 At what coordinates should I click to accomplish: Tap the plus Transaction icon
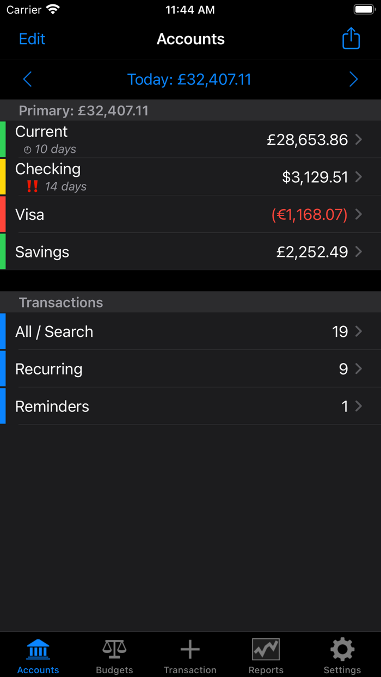click(x=190, y=649)
